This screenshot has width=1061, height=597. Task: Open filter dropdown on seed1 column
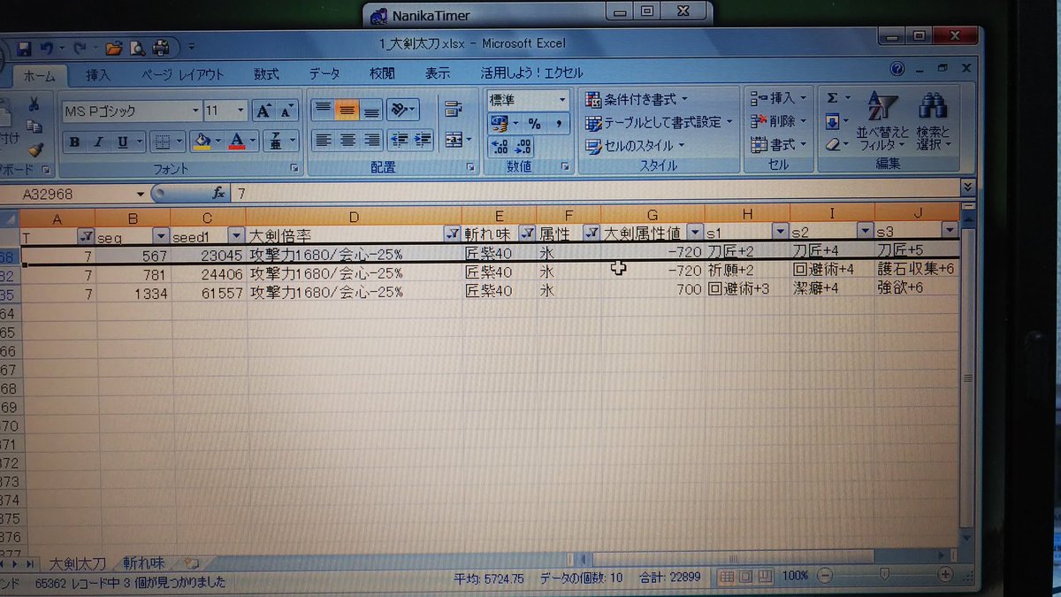(236, 234)
